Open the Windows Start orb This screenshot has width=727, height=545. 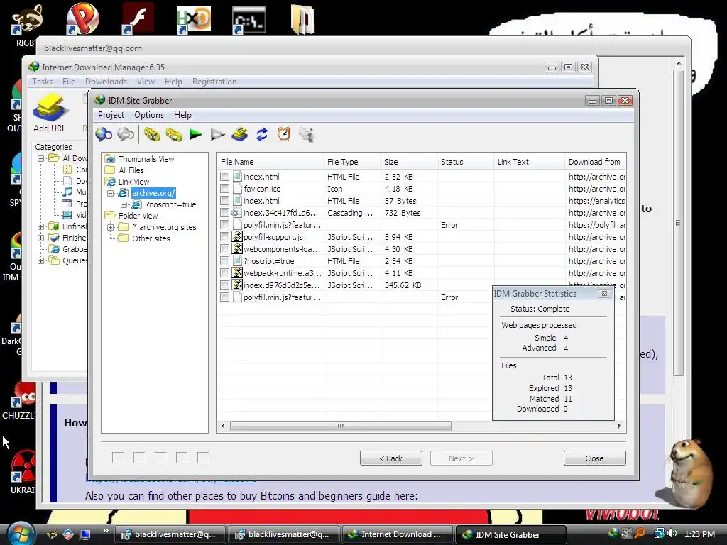pyautogui.click(x=19, y=533)
